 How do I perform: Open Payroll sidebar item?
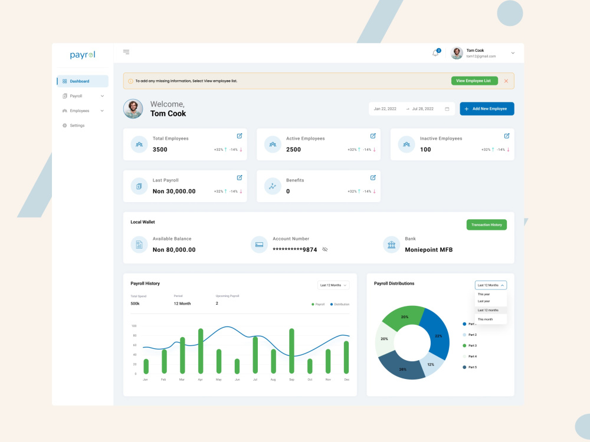83,96
